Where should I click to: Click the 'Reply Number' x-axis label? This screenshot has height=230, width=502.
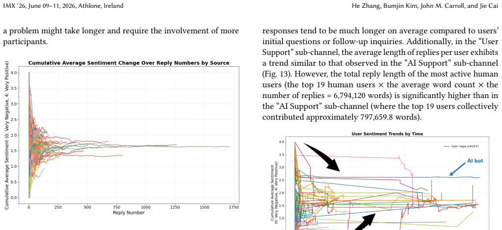pyautogui.click(x=129, y=213)
